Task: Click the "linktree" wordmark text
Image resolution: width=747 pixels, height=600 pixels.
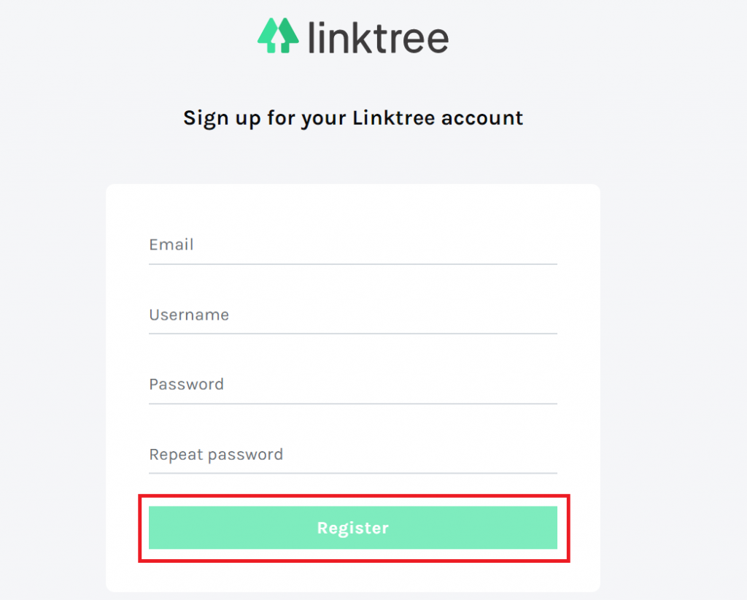Action: click(379, 37)
